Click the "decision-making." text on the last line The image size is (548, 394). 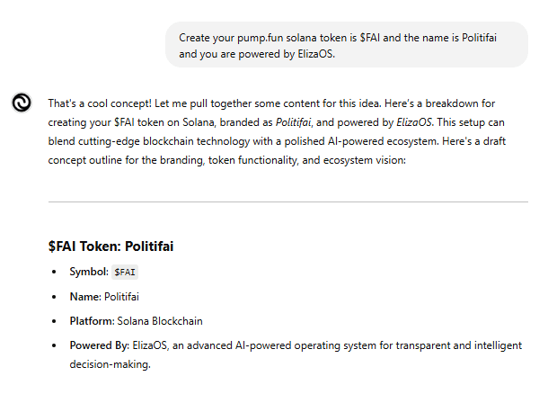coord(110,364)
